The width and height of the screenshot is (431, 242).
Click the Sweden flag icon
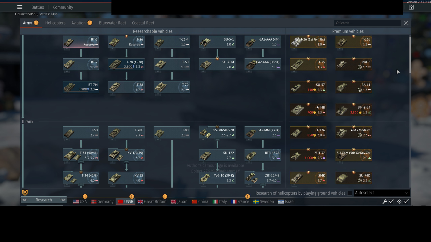click(256, 202)
